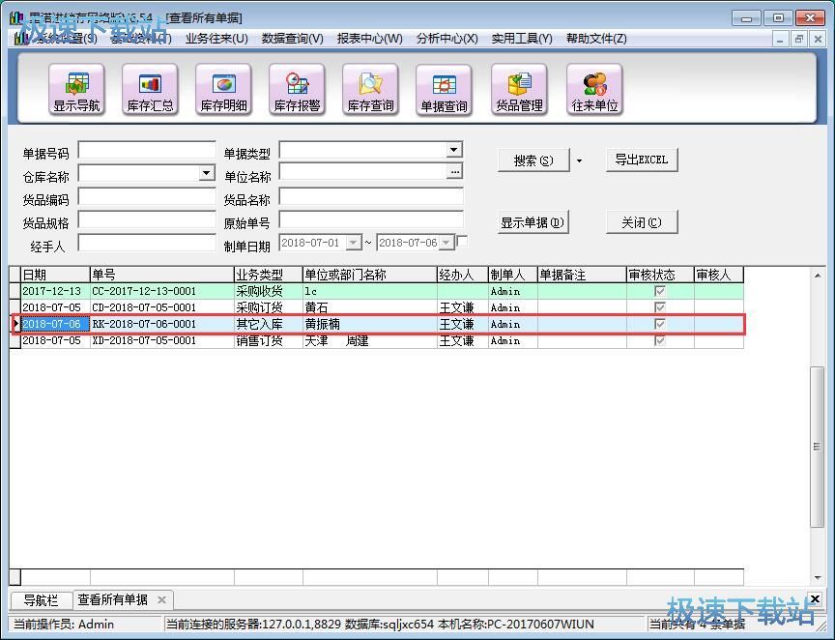Screen dimensions: 835x640
Task: Open the 实用工具(Y) menu
Action: (522, 39)
